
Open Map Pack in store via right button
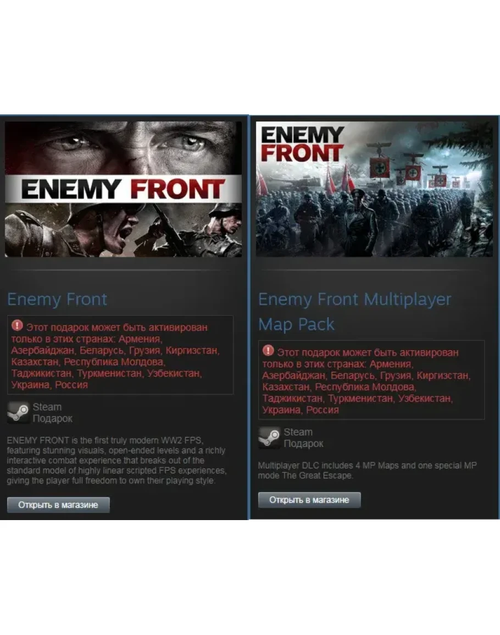[309, 500]
